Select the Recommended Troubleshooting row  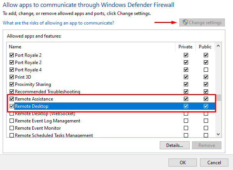(47, 92)
